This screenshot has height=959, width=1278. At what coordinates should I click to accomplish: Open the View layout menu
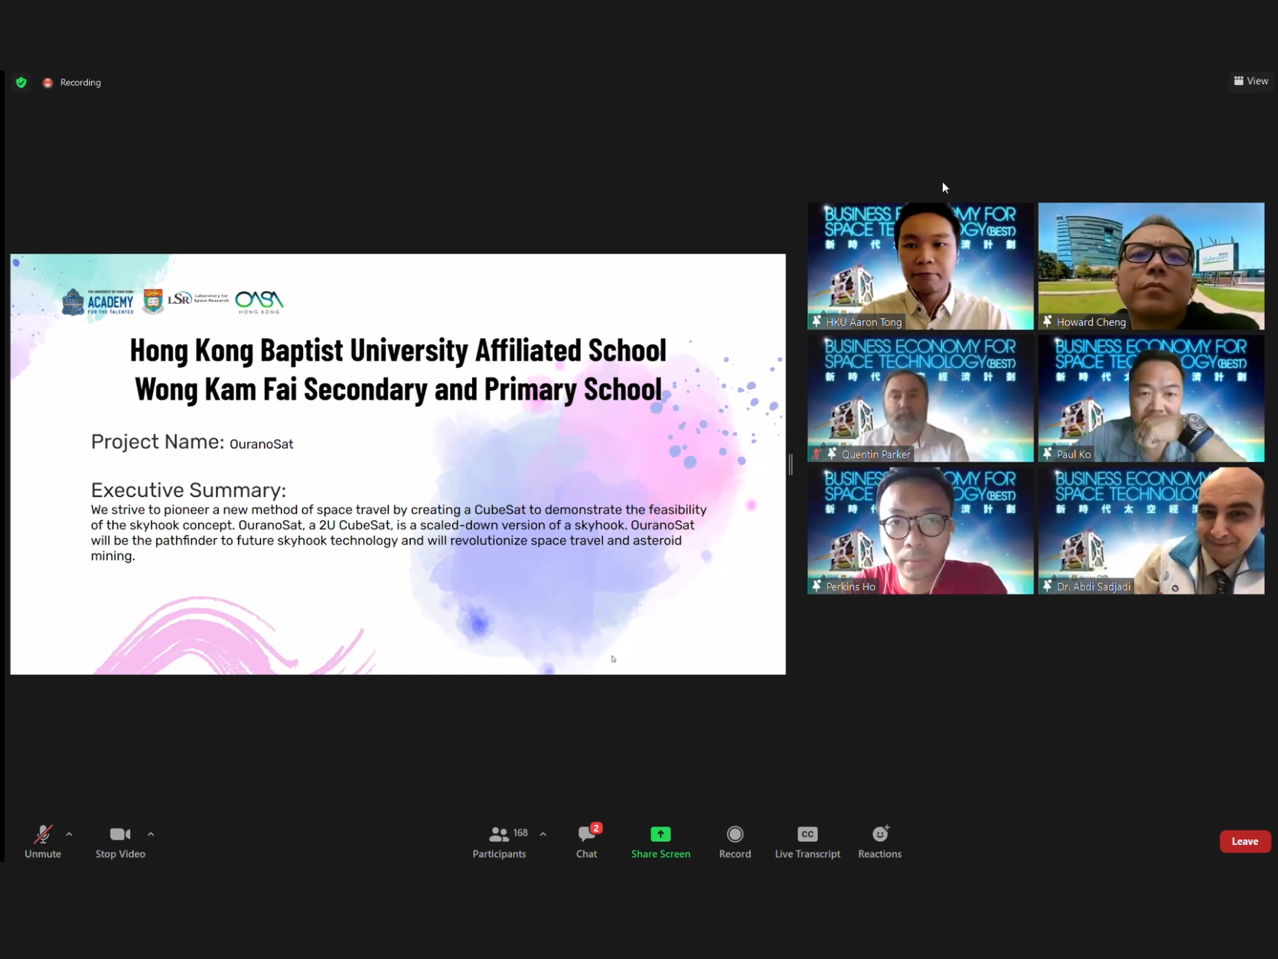tap(1250, 81)
